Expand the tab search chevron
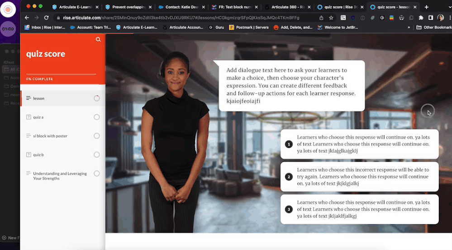 pyautogui.click(x=449, y=7)
